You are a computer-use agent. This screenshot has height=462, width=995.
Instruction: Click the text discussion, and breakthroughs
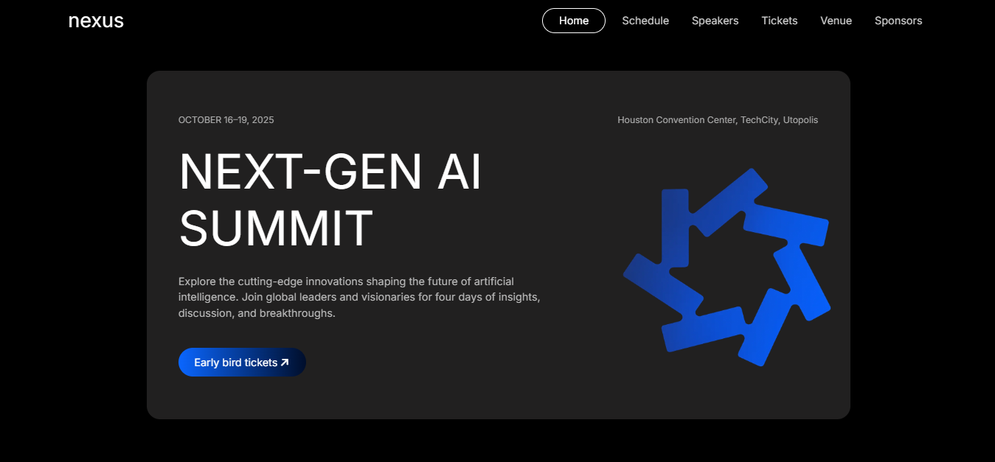257,313
